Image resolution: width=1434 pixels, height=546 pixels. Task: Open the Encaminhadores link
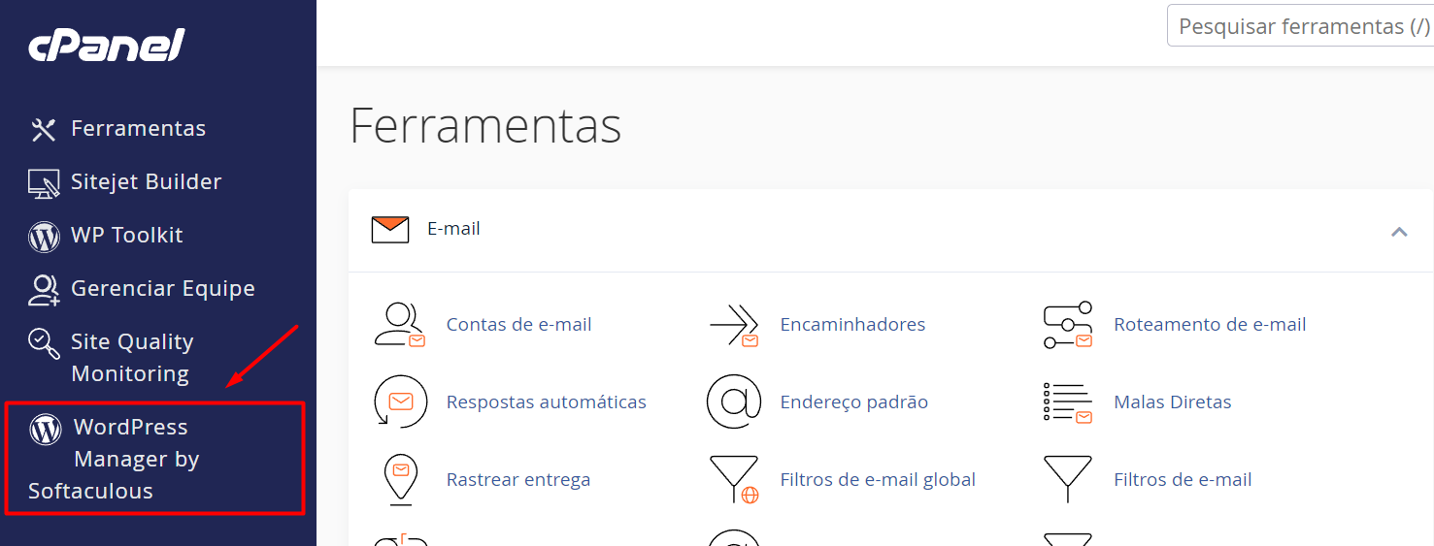(852, 325)
